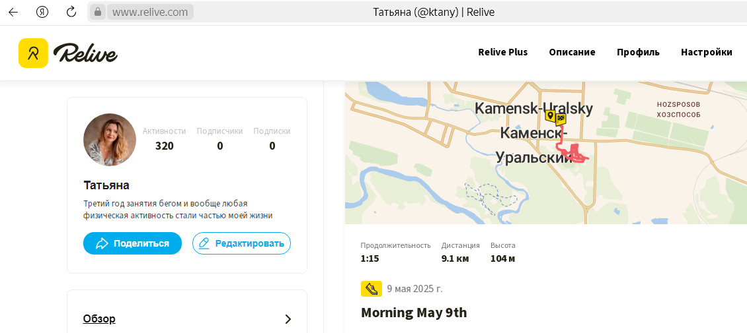Click the start location pin on the map

pos(550,115)
